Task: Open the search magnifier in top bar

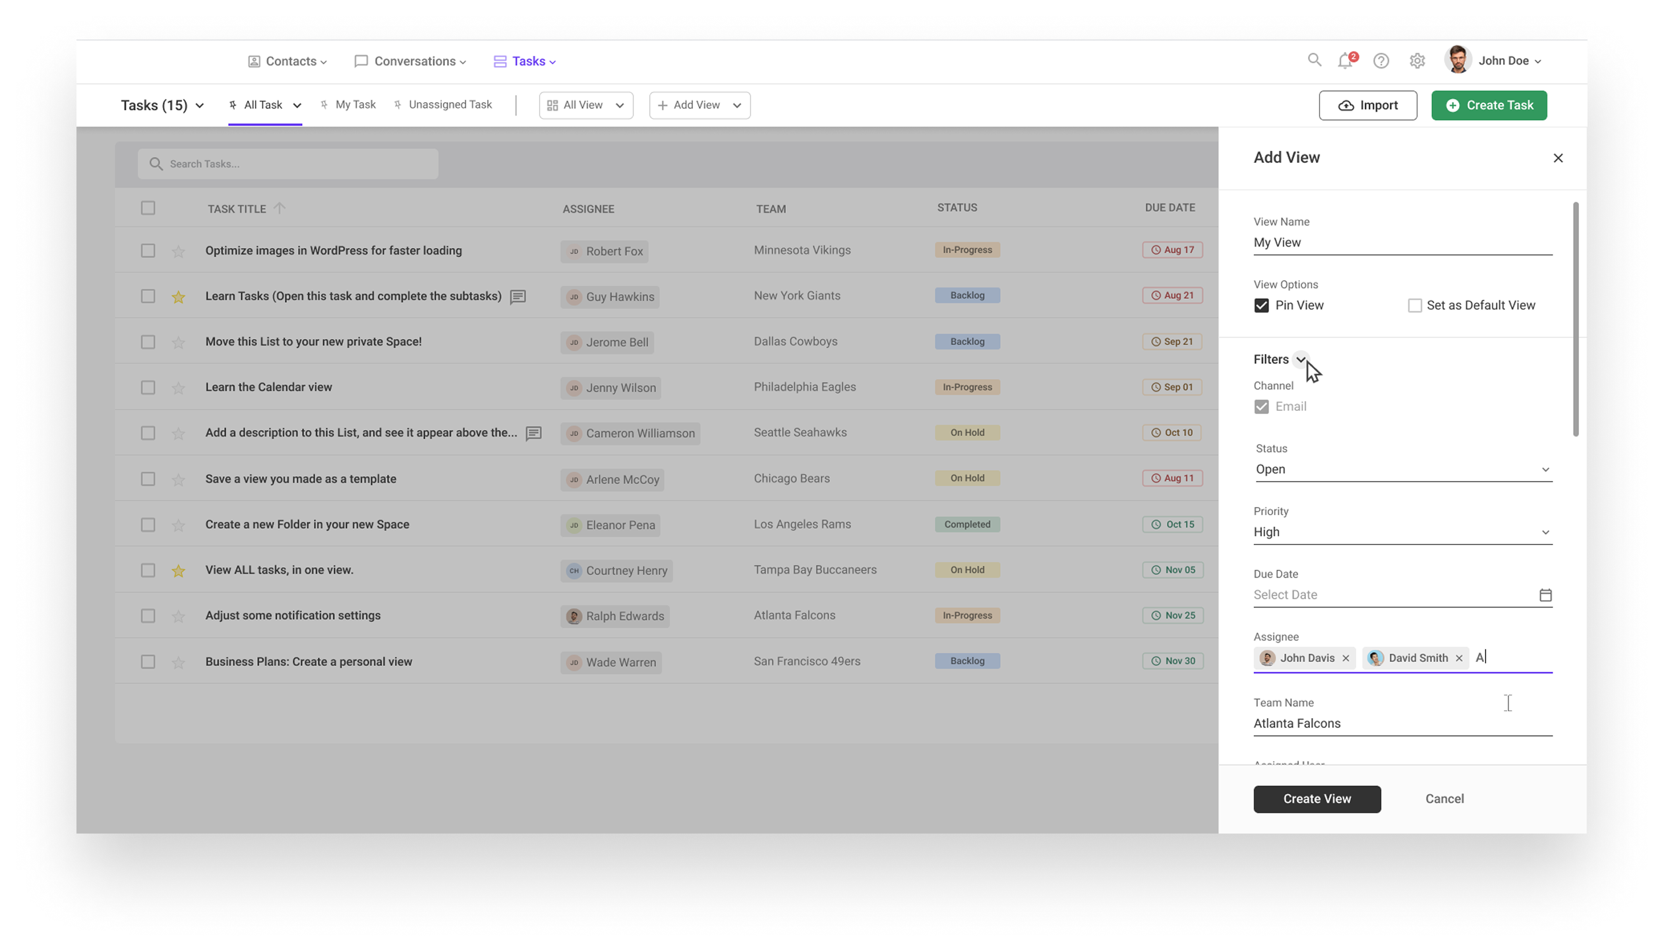Action: (1313, 61)
